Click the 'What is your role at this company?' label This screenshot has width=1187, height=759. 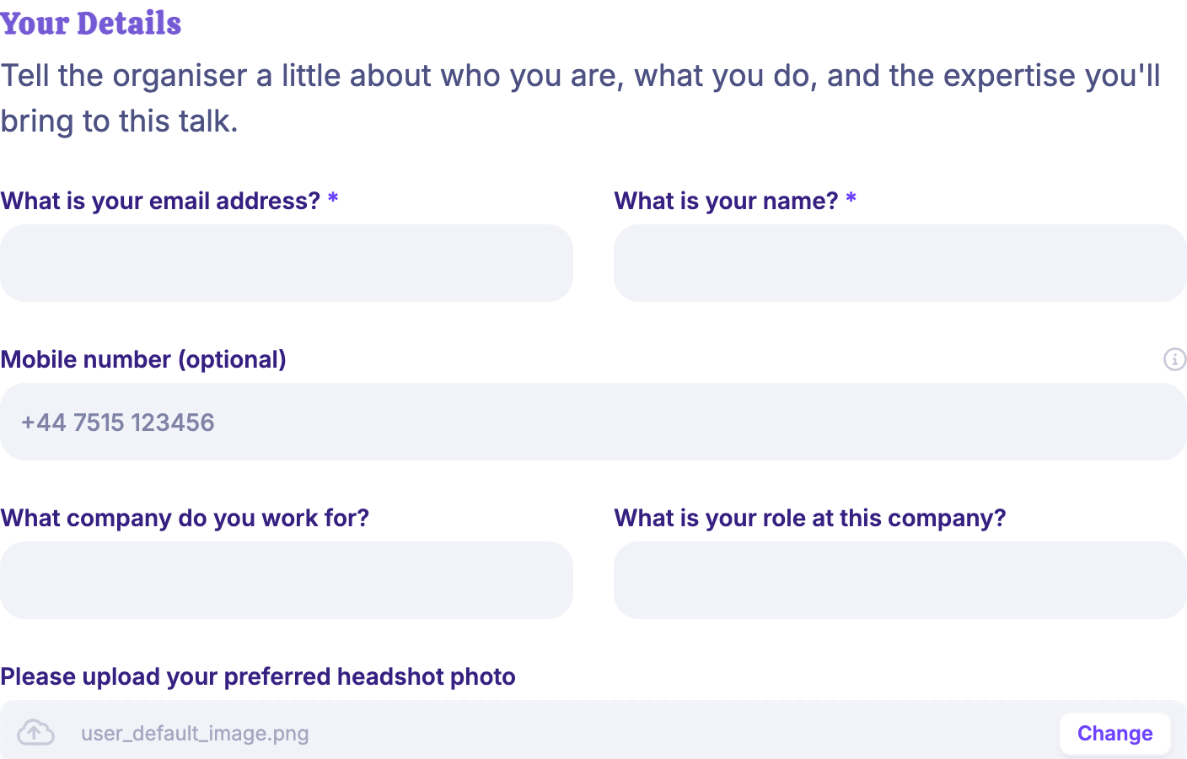tap(810, 518)
